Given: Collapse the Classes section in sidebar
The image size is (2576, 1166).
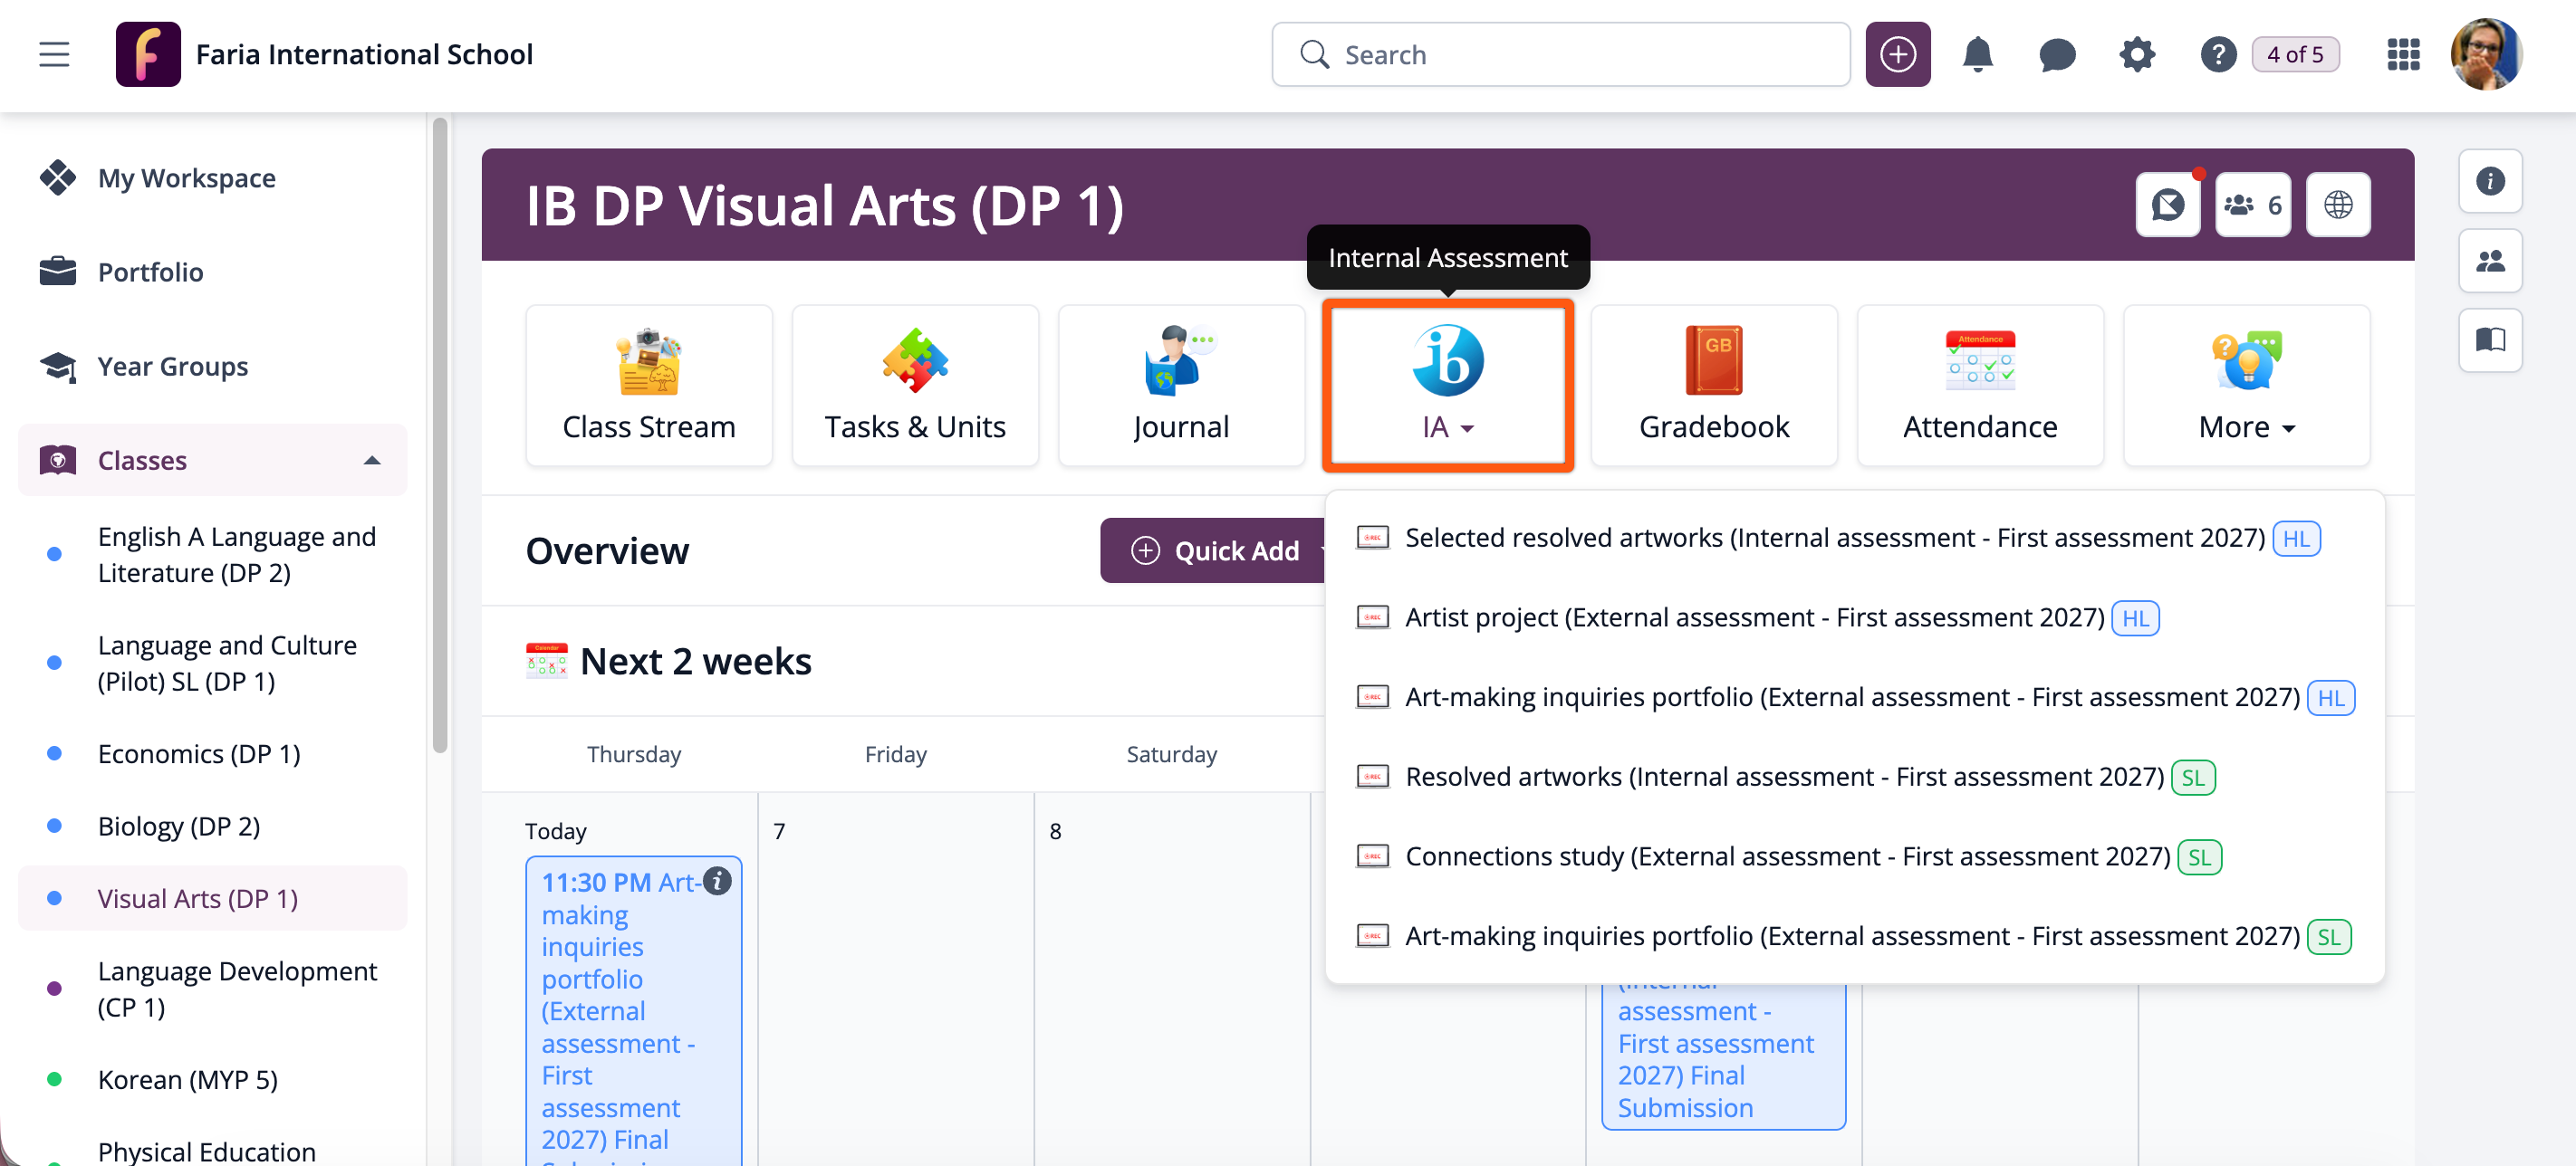Looking at the screenshot, I should (x=372, y=461).
